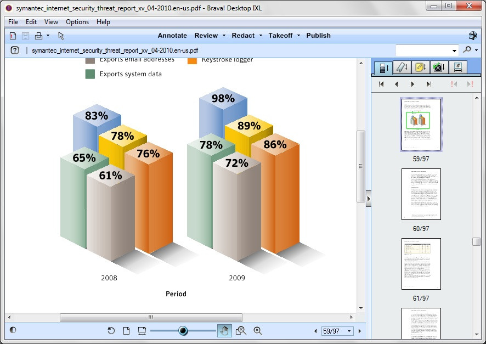
Task: Go to previous page via bottom arrow
Action: click(315, 331)
